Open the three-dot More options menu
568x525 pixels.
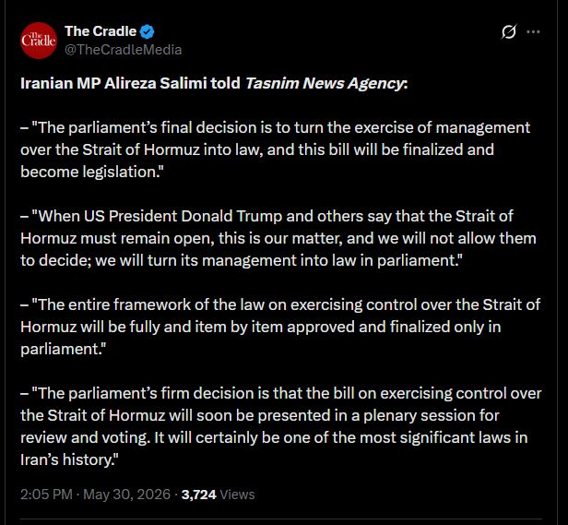tap(533, 32)
